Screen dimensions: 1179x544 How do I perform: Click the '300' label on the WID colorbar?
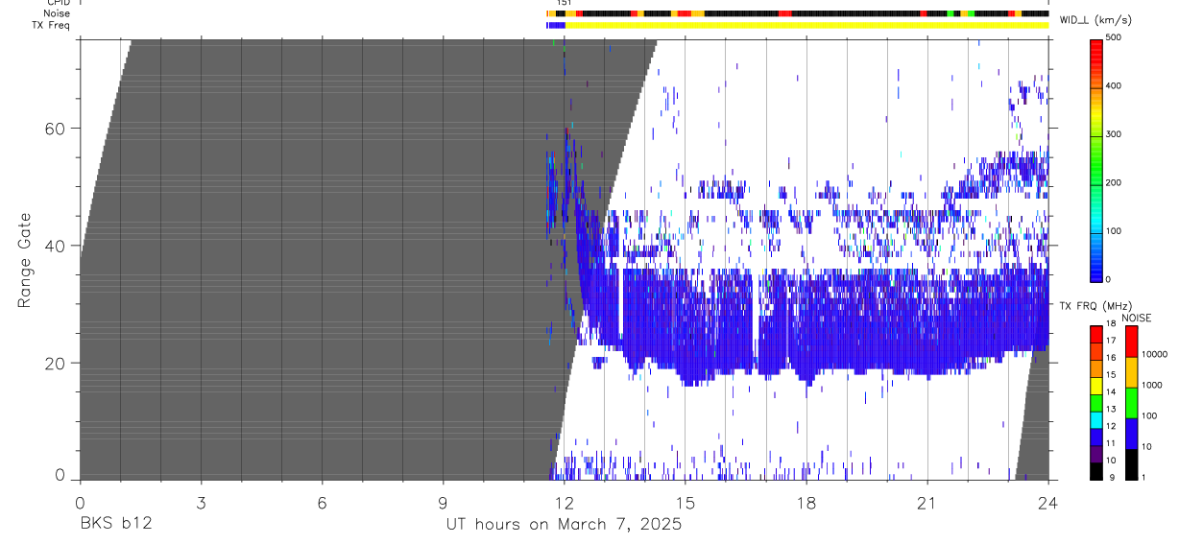tap(1114, 134)
